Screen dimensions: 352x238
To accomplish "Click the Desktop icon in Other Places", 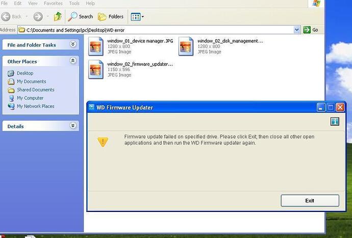I will 11,73.
